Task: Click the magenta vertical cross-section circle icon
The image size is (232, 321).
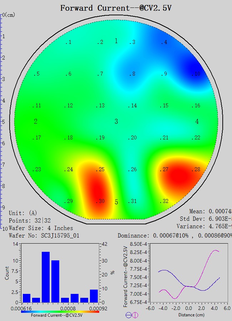Action: [135, 315]
